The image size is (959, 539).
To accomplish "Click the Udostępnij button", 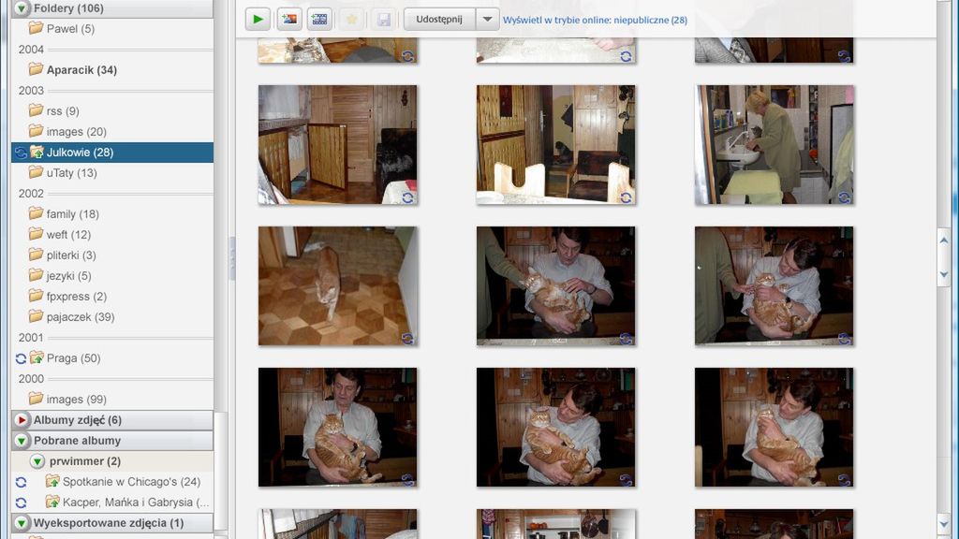I will coord(441,19).
